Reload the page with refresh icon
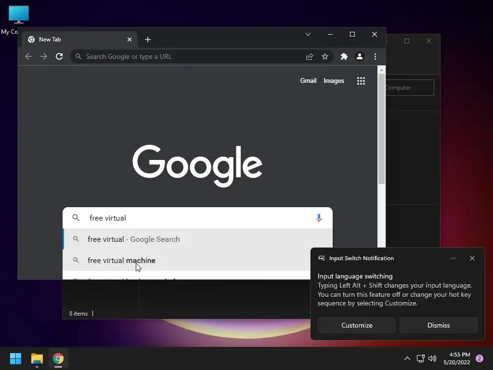This screenshot has height=370, width=493. [59, 56]
